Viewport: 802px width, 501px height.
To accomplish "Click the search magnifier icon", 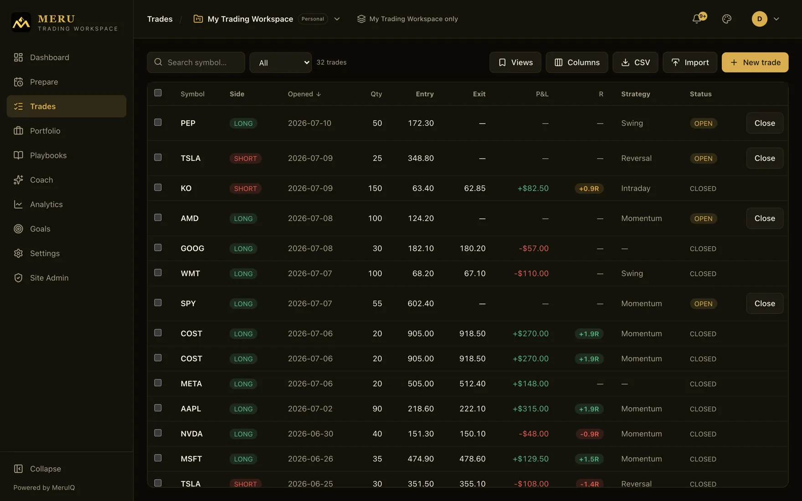I will pyautogui.click(x=158, y=62).
